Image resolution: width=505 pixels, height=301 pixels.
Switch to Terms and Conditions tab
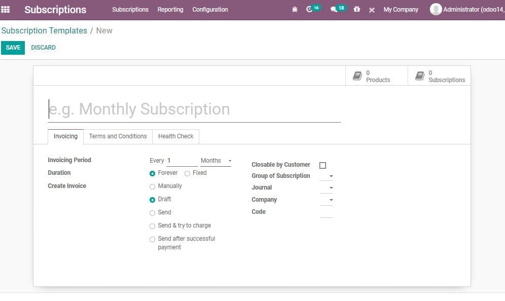(118, 136)
